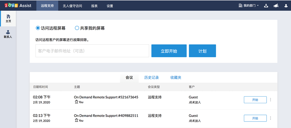This screenshot has width=291, height=128.
Task: Select the 会议 tab
Action: [x=130, y=77]
